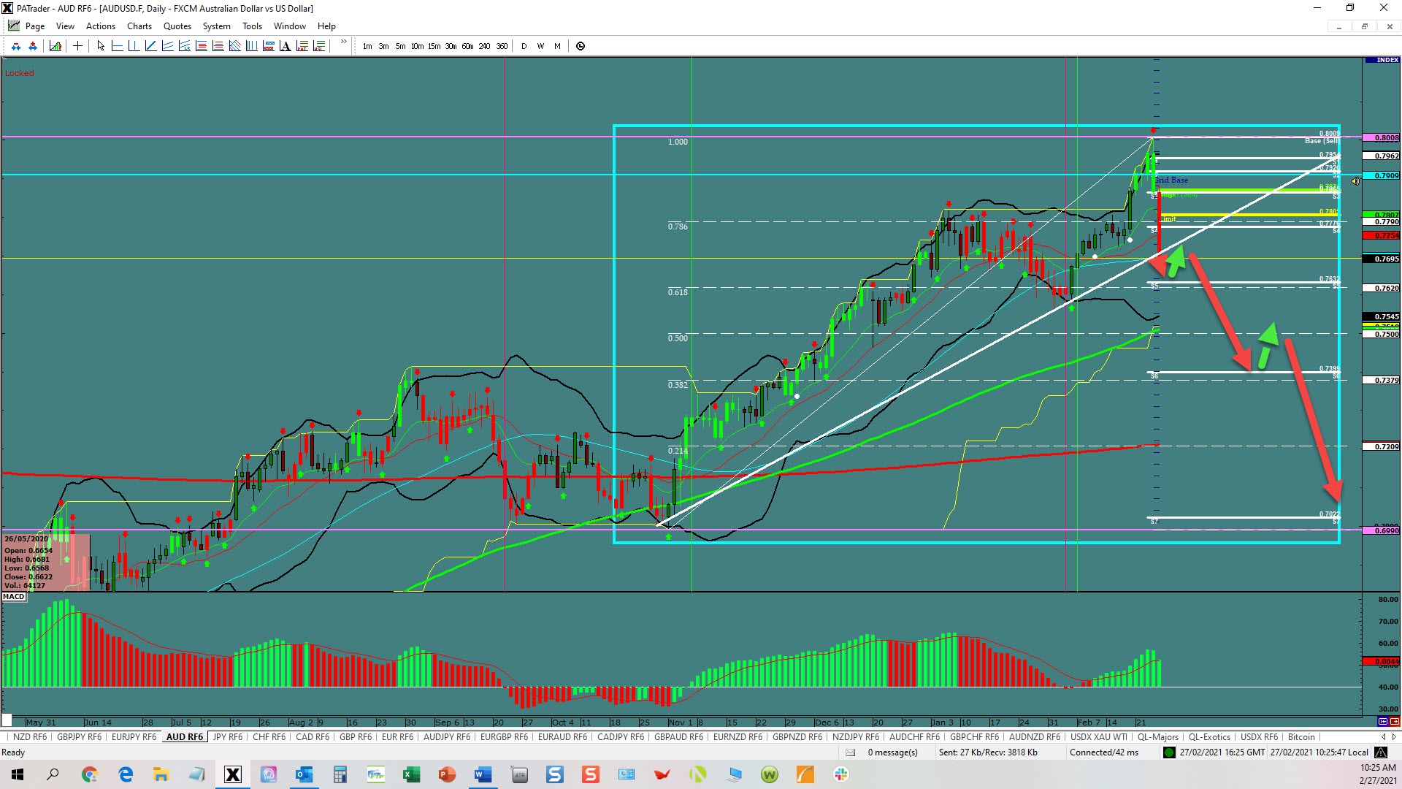
Task: Switch chart to 240 timeframe
Action: [x=484, y=46]
